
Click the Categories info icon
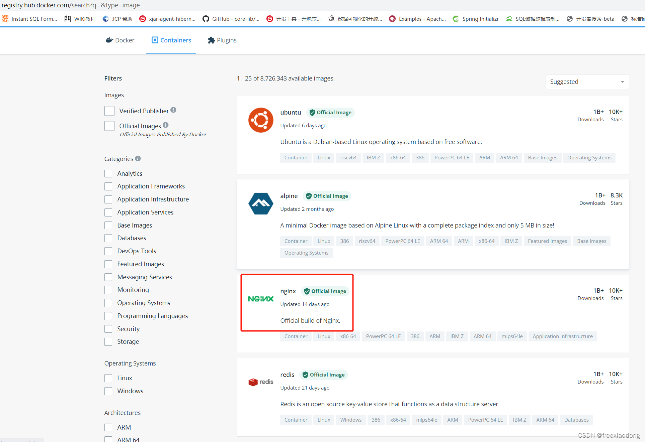click(x=138, y=158)
